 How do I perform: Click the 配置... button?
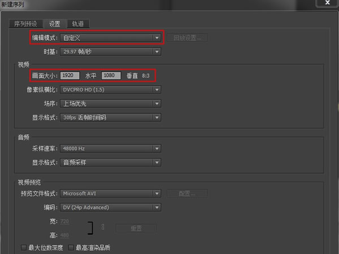(187, 194)
